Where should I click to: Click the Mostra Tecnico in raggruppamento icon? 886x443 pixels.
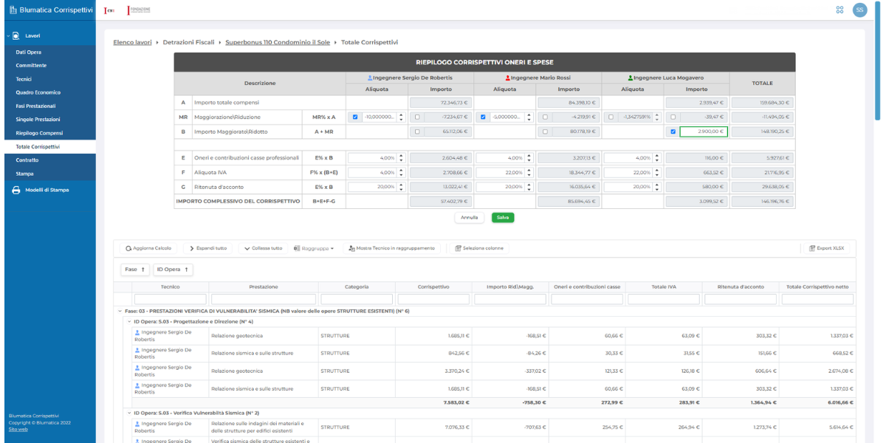click(351, 248)
